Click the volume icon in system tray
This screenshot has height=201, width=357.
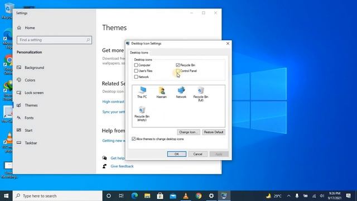(322, 196)
